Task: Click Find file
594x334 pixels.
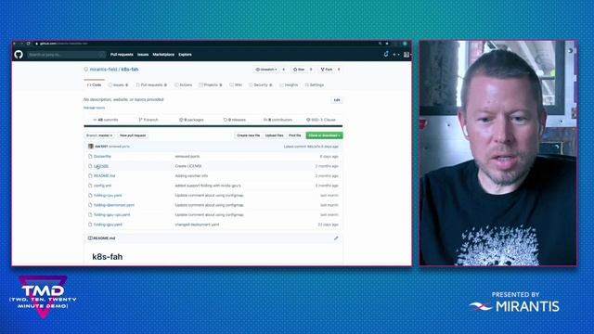Action: (295, 135)
